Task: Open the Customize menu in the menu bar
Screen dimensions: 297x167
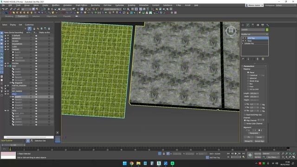Action: coord(120,5)
